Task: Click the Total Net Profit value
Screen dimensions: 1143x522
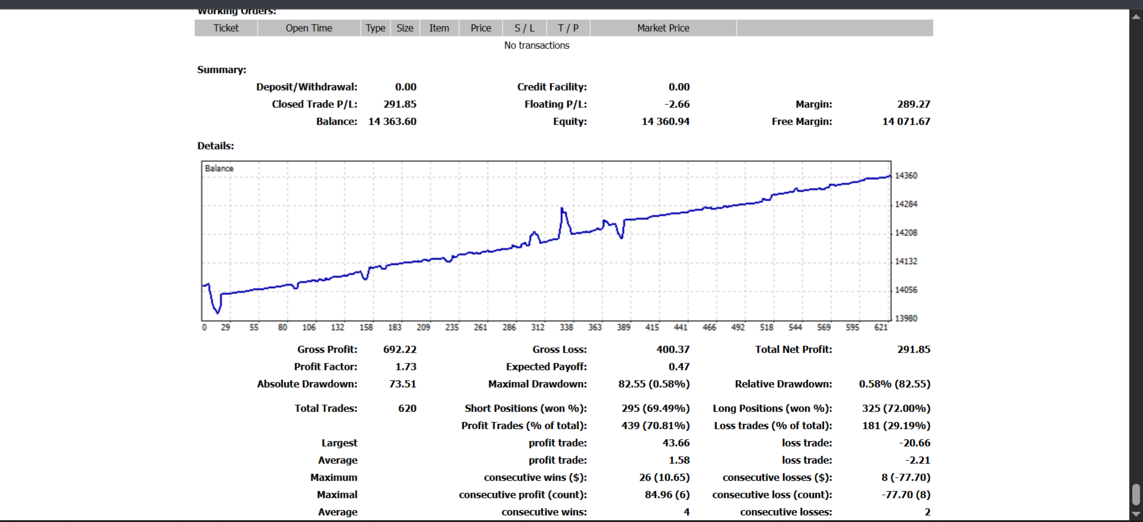Action: 914,349
